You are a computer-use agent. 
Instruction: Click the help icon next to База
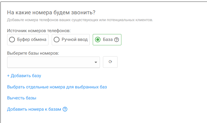(116, 40)
